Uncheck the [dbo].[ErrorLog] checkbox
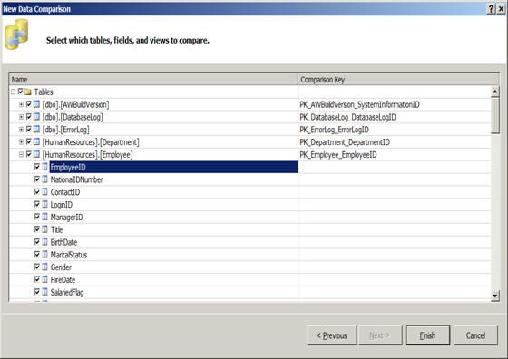The height and width of the screenshot is (359, 508). pyautogui.click(x=28, y=129)
